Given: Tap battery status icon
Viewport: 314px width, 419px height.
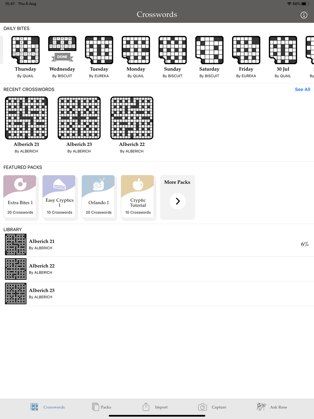Looking at the screenshot, I should click(x=305, y=4).
